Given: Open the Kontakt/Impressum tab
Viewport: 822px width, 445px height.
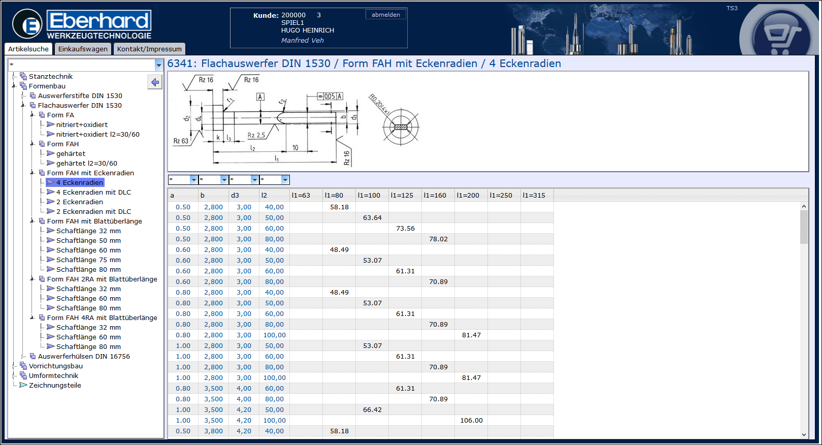Looking at the screenshot, I should point(149,49).
